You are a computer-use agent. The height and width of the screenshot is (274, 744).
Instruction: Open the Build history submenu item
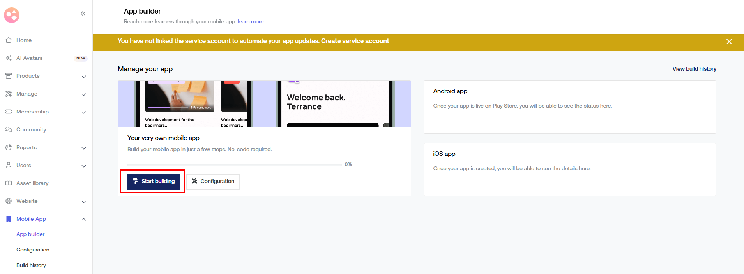[31, 265]
